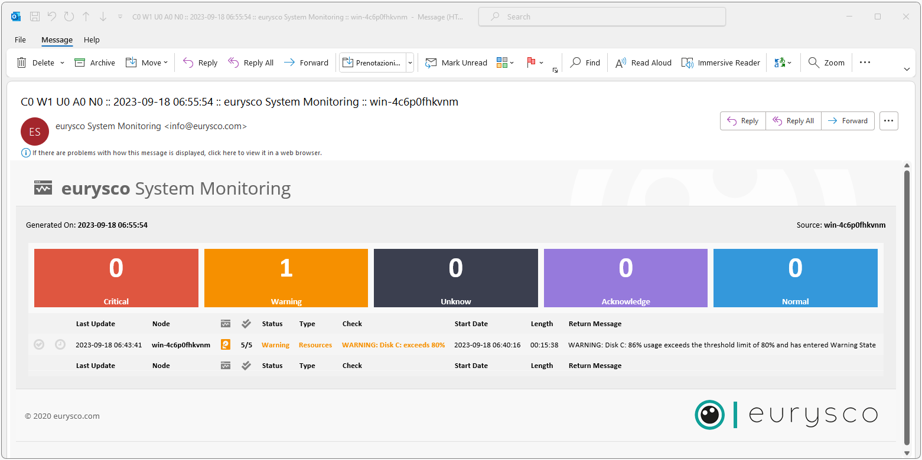922x460 pixels.
Task: Click the blue Normal count tile
Action: tap(796, 278)
